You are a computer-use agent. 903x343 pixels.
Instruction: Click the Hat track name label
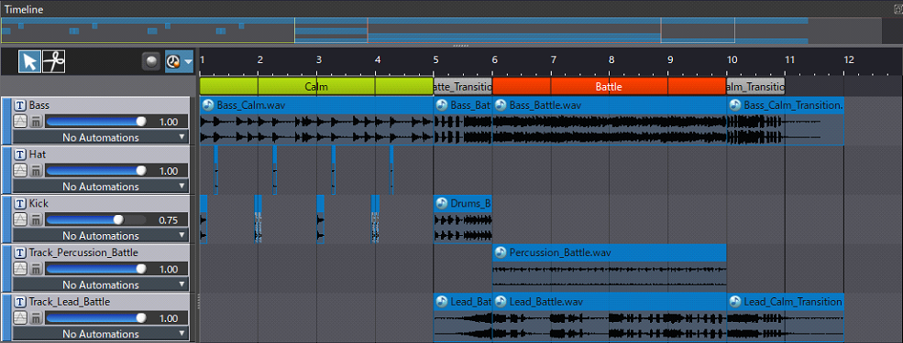pos(37,155)
